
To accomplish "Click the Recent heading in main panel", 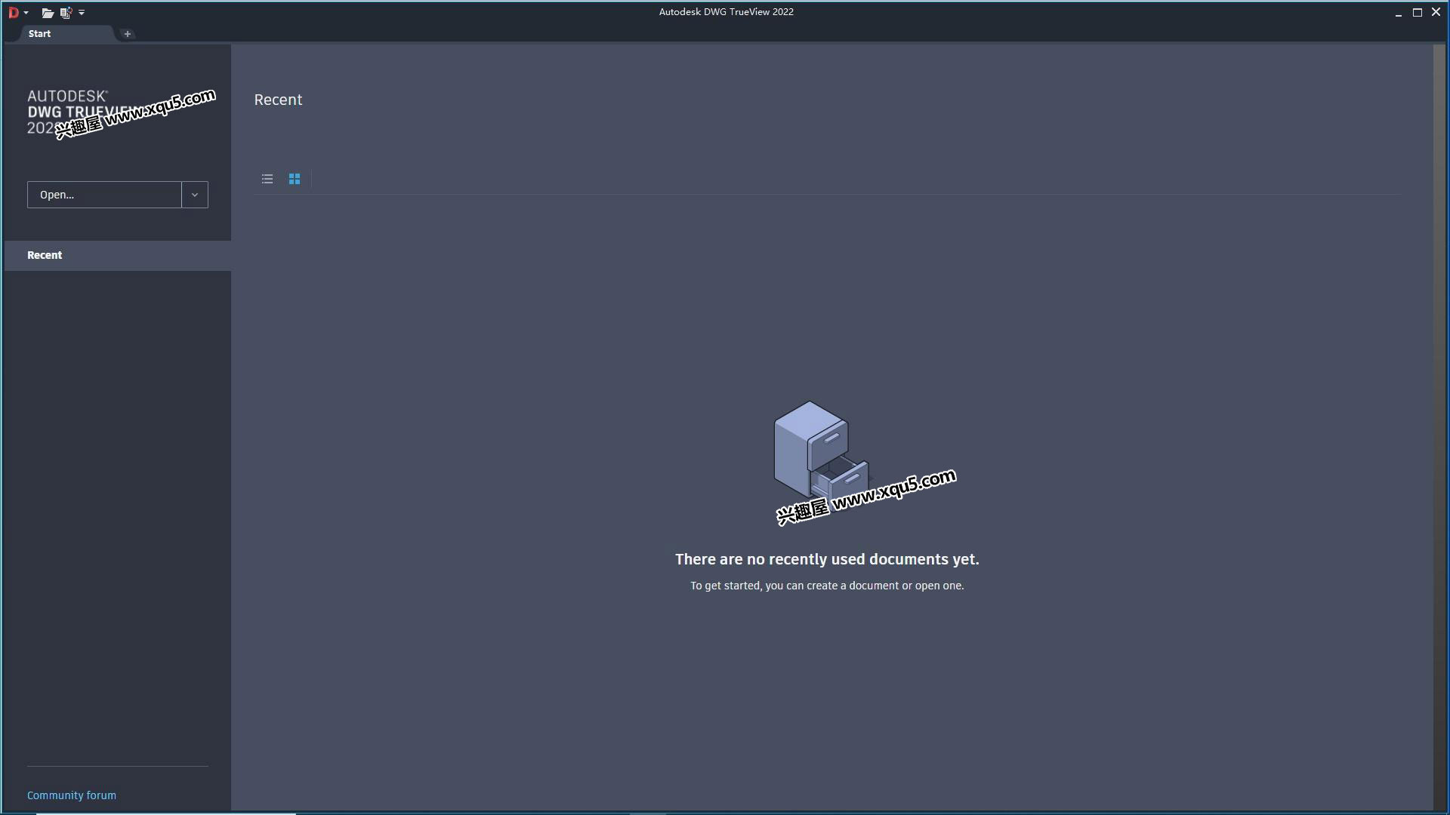I will click(278, 100).
